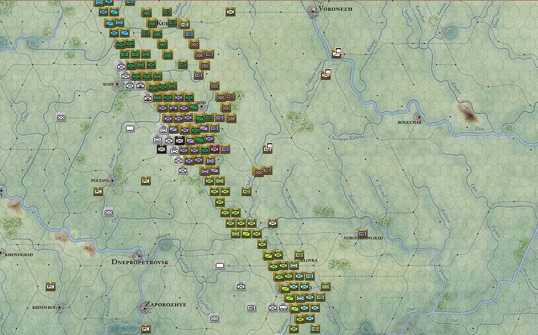Select the purple HQ counter at Voroshilovgrad
This screenshot has height=335, width=538.
[362, 234]
